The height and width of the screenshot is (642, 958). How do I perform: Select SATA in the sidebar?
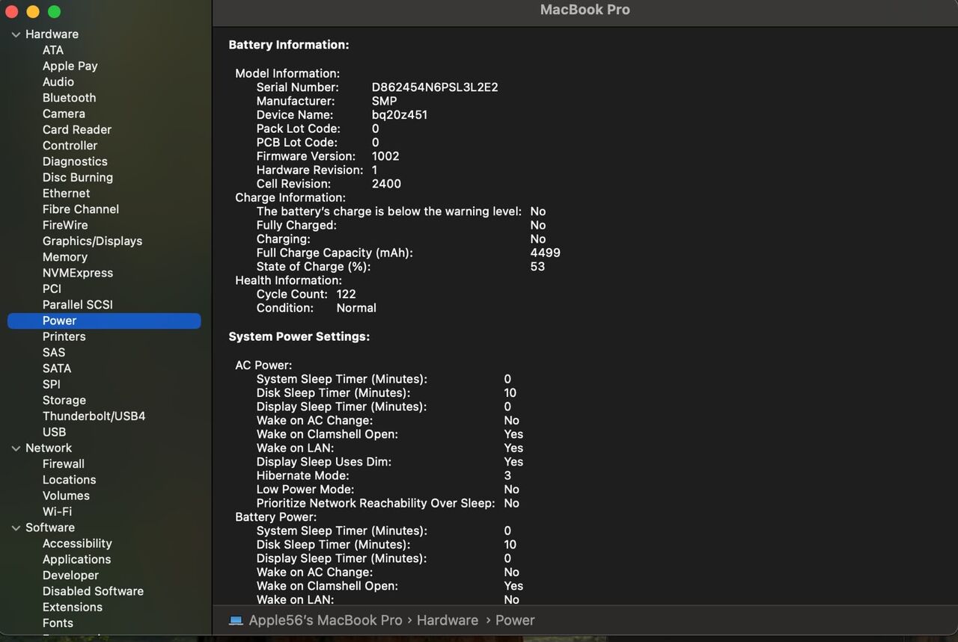coord(57,368)
